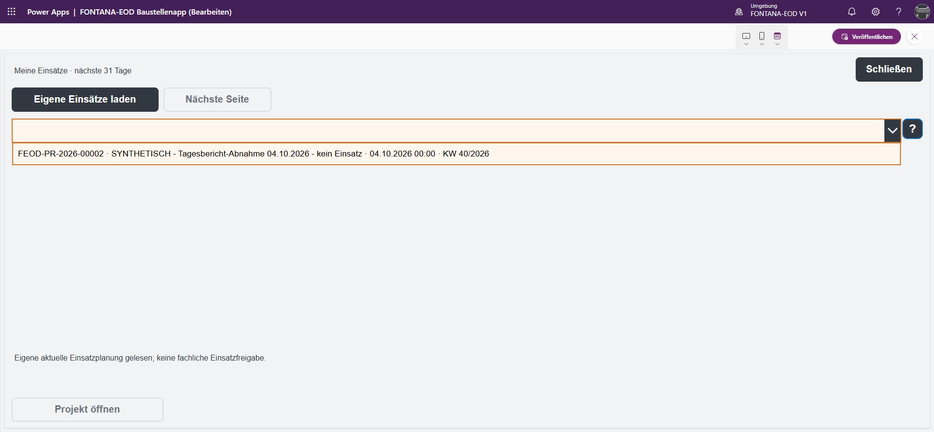Select the FEOD-PR-2026-00002 dropdown entry

456,154
